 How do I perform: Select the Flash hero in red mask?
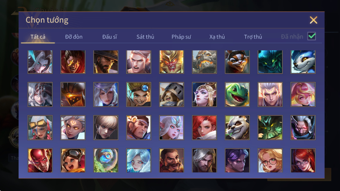pos(40,161)
